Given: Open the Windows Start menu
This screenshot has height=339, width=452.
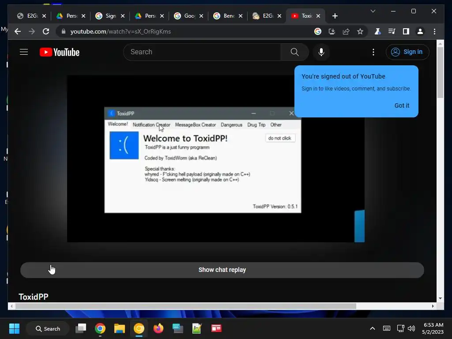Looking at the screenshot, I should point(14,328).
